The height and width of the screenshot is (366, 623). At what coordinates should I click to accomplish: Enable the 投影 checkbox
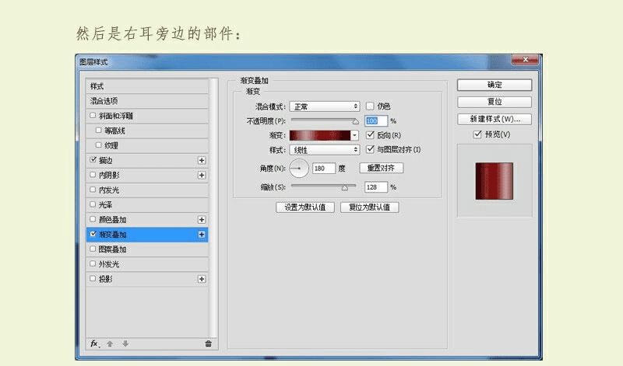pos(93,278)
